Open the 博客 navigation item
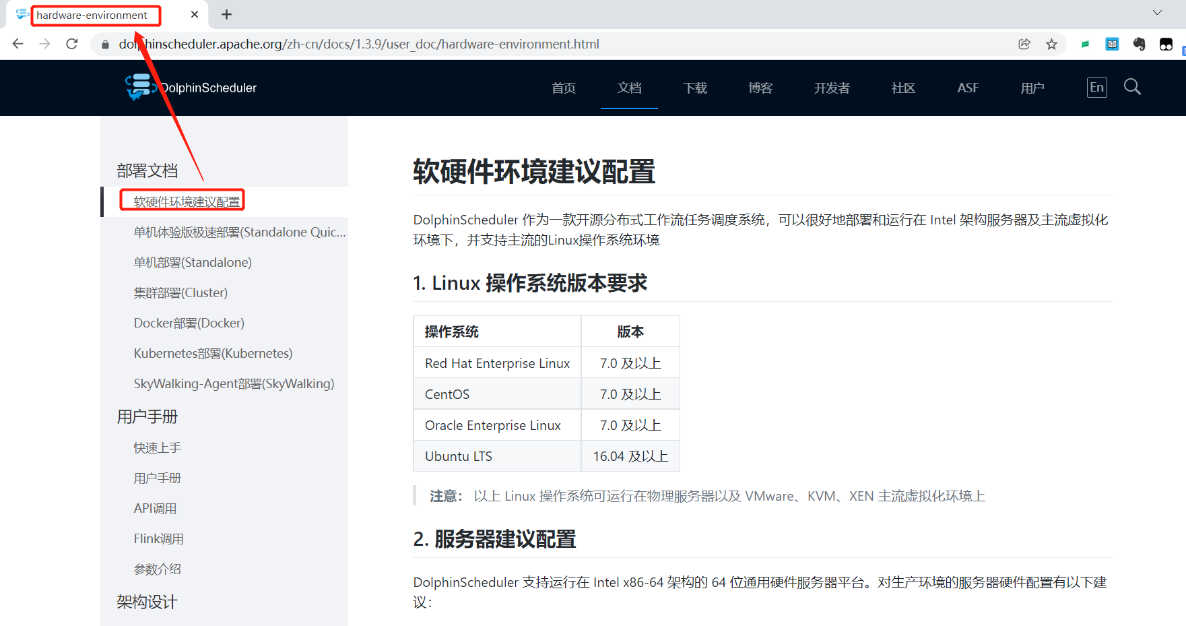 pyautogui.click(x=760, y=88)
